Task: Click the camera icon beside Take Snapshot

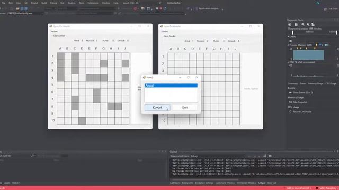Action: [x=290, y=102]
